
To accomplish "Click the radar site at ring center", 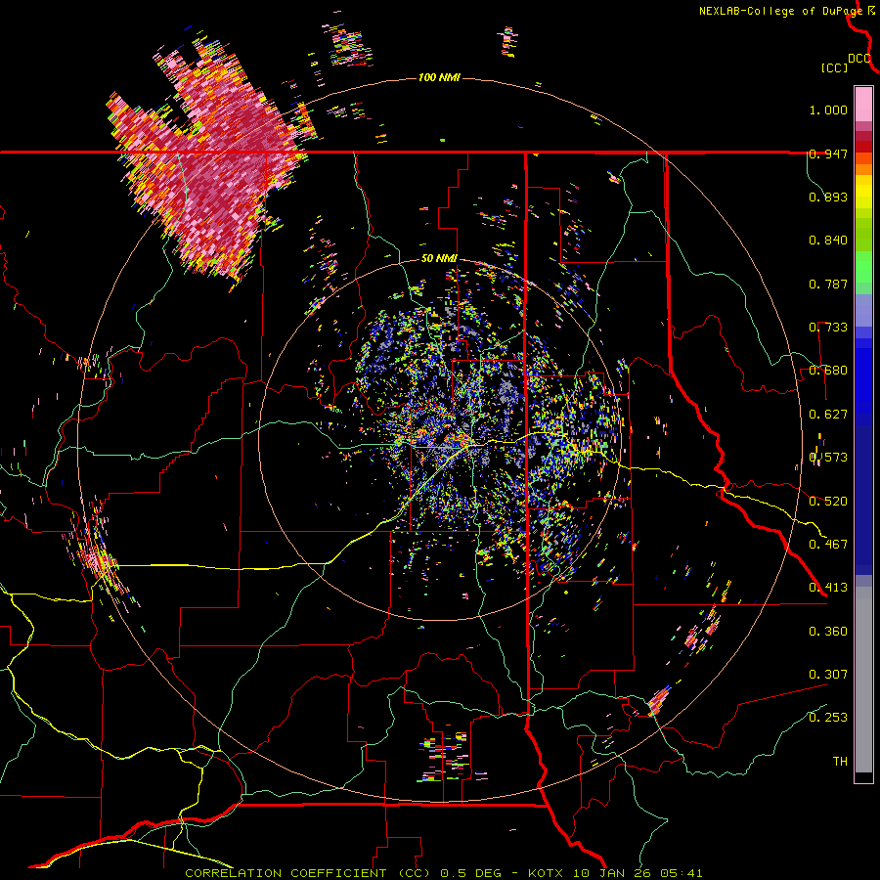I will [440, 441].
